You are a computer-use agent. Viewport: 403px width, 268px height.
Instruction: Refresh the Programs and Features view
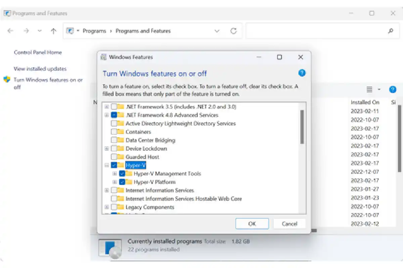coord(233,31)
